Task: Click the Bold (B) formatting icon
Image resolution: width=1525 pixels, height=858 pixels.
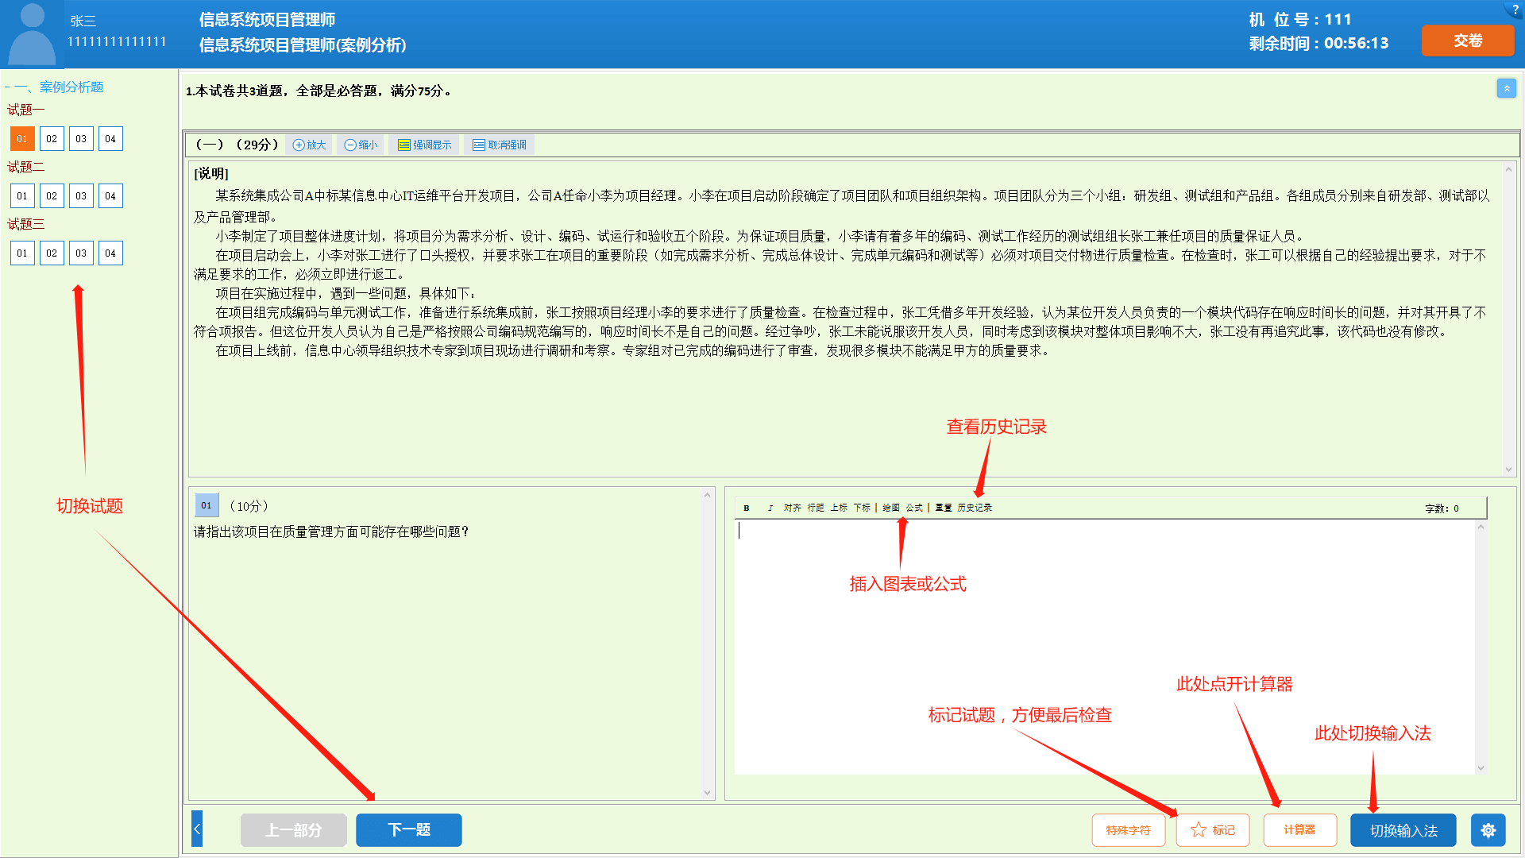Action: click(746, 508)
